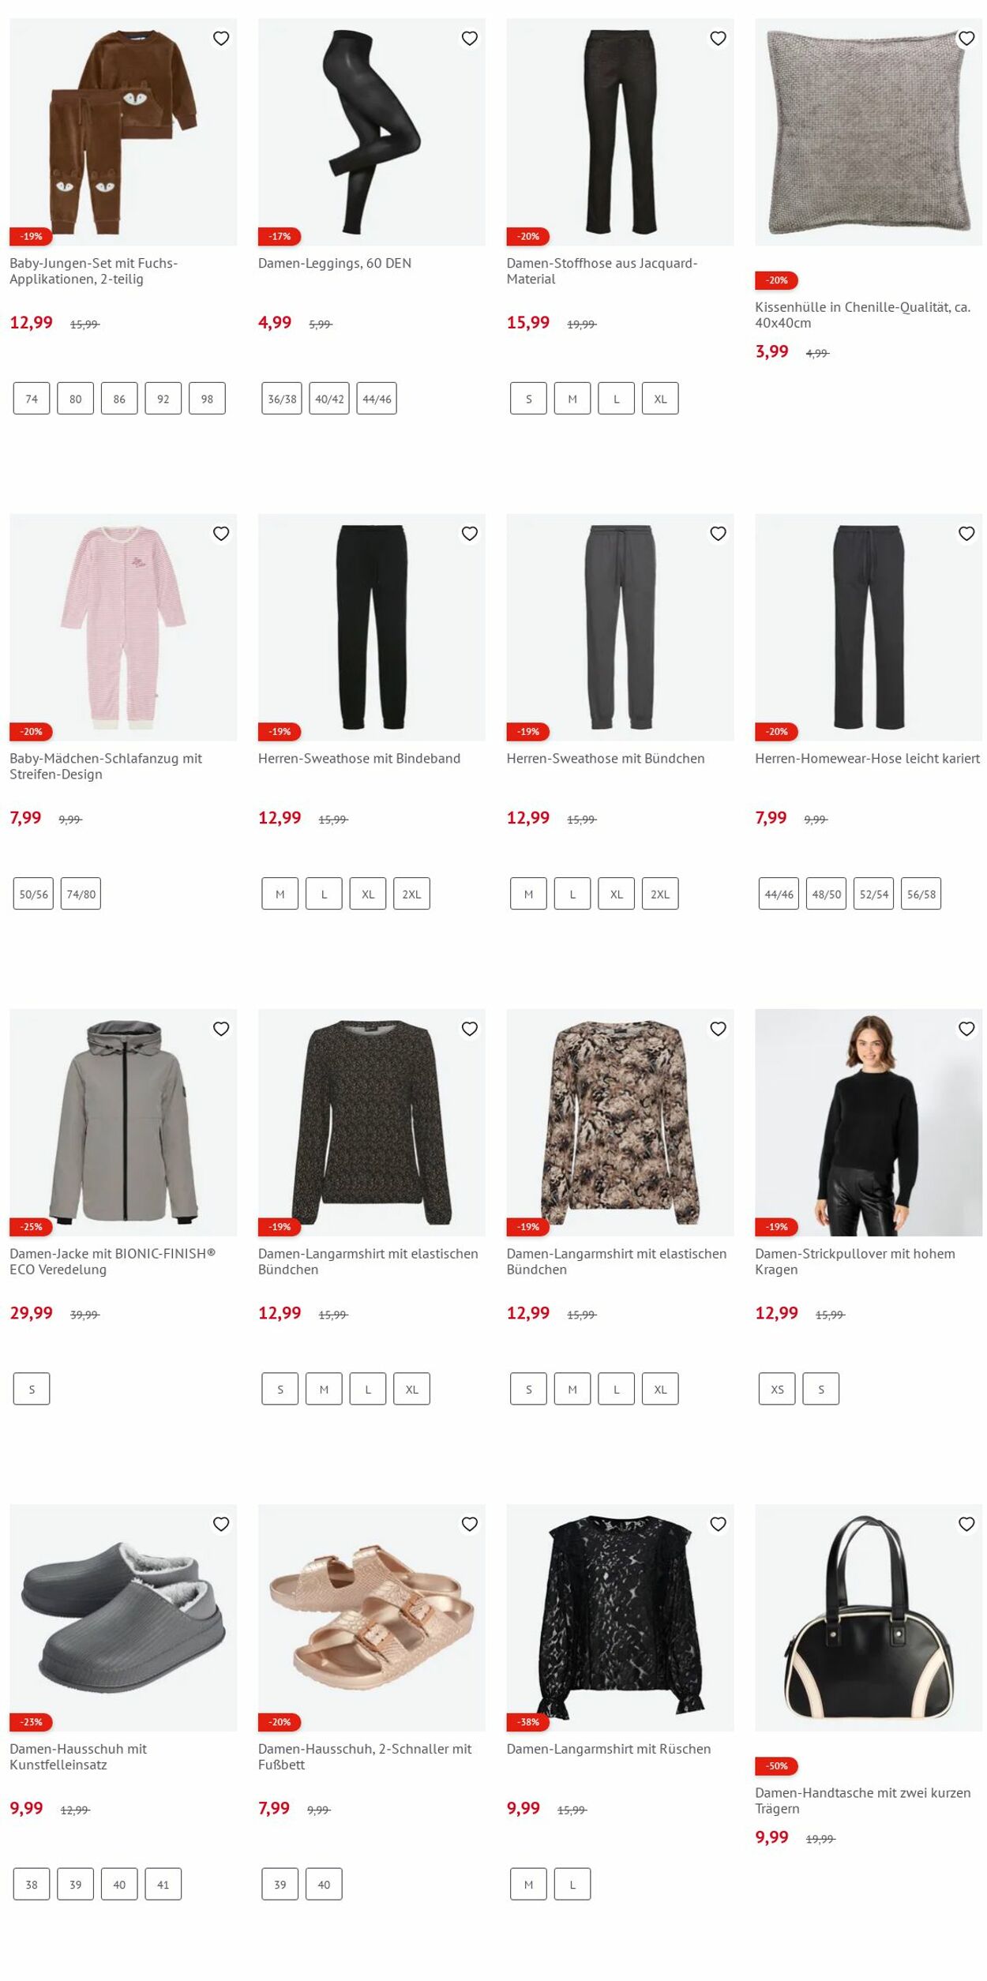This screenshot has width=987, height=1981.
Task: Open the grey clog slippers image
Action: point(123,1617)
